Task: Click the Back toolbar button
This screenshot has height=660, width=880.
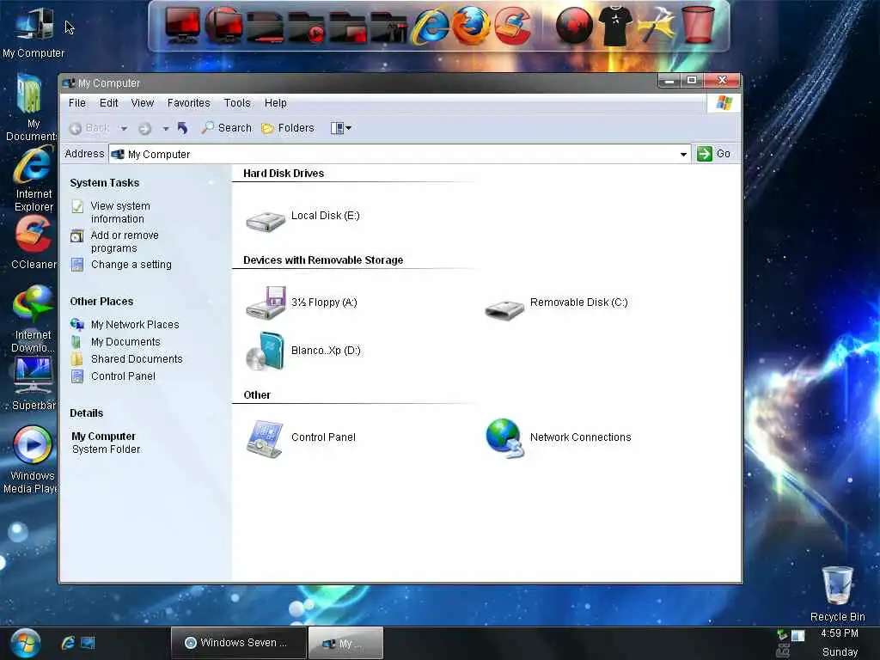Action: pos(89,129)
